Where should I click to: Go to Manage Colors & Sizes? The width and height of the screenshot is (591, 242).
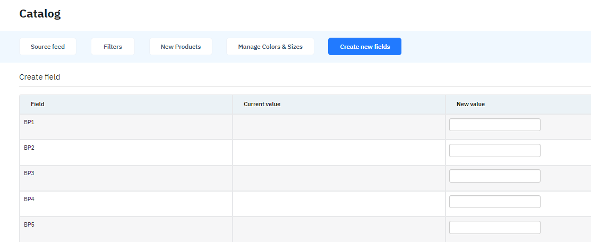tap(270, 47)
